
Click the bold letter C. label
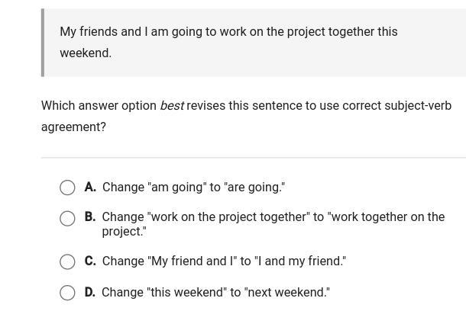[x=90, y=261]
